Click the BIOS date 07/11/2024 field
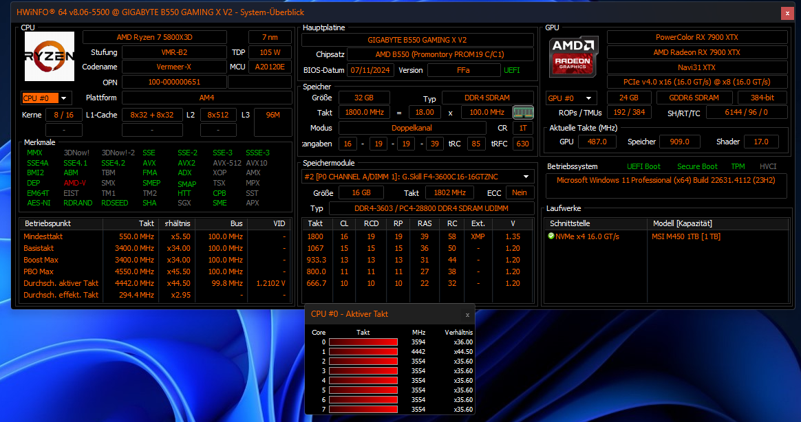 (x=370, y=70)
